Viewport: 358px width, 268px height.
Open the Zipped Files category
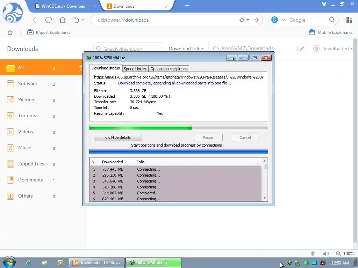point(31,164)
